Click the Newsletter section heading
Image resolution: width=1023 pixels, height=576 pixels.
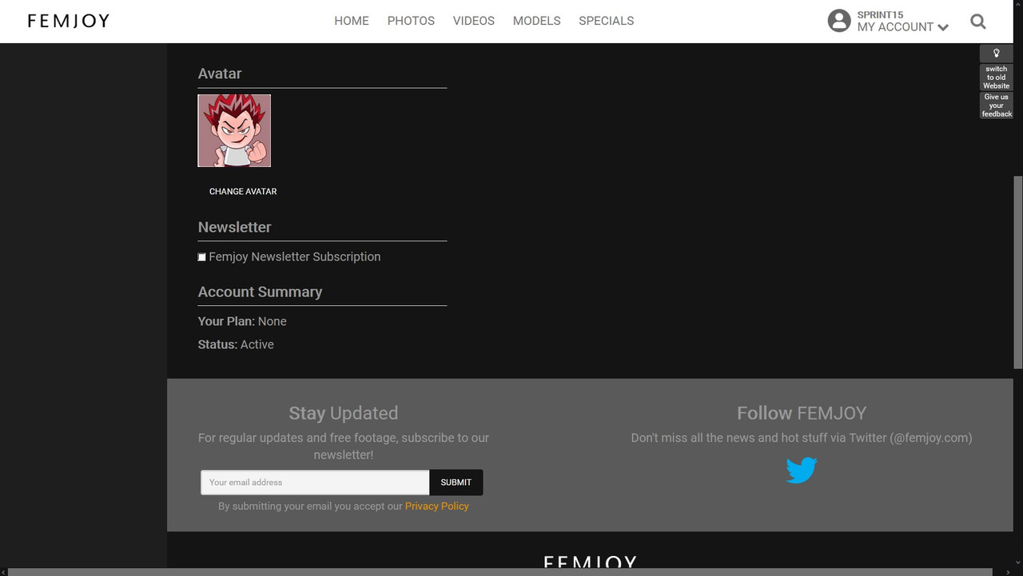pos(234,227)
